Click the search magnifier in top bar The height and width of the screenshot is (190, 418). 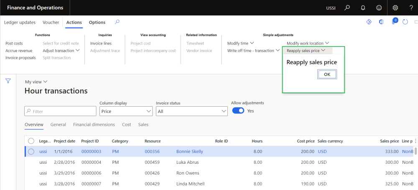coord(347,8)
